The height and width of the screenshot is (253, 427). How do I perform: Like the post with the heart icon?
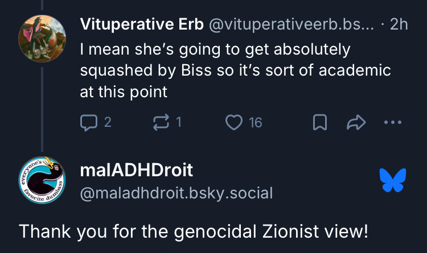tap(234, 122)
